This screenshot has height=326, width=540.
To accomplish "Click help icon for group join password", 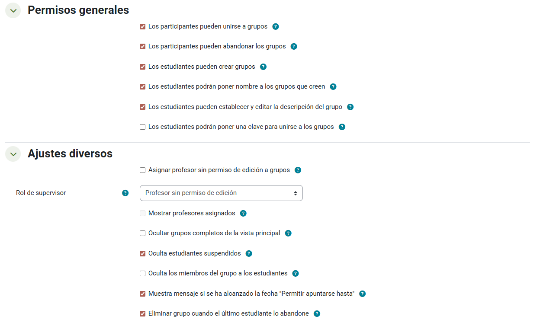I will tap(342, 127).
